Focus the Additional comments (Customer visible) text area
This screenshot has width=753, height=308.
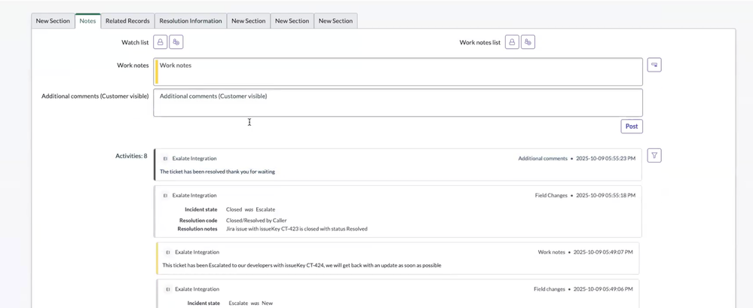pos(398,102)
